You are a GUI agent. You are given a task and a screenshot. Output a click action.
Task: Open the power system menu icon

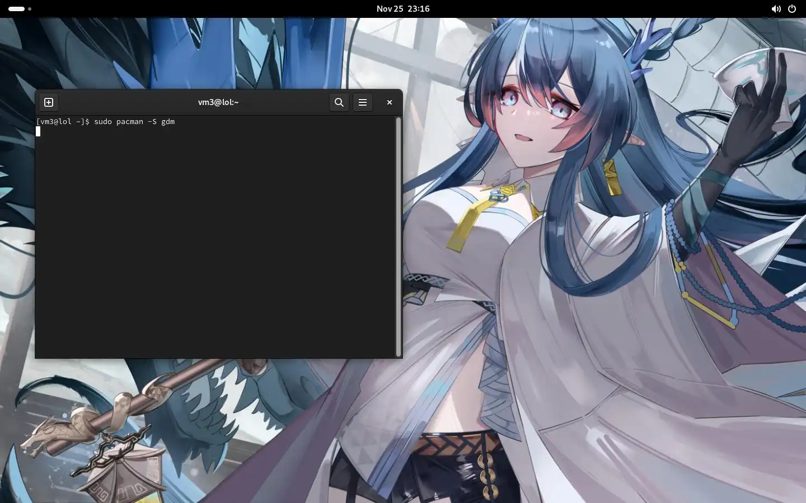[x=792, y=9]
